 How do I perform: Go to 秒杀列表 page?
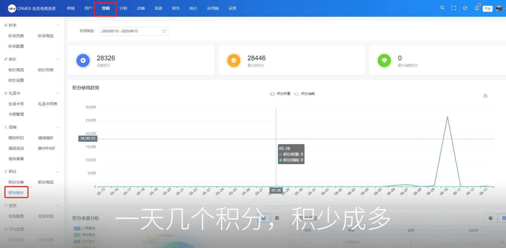coord(16,36)
